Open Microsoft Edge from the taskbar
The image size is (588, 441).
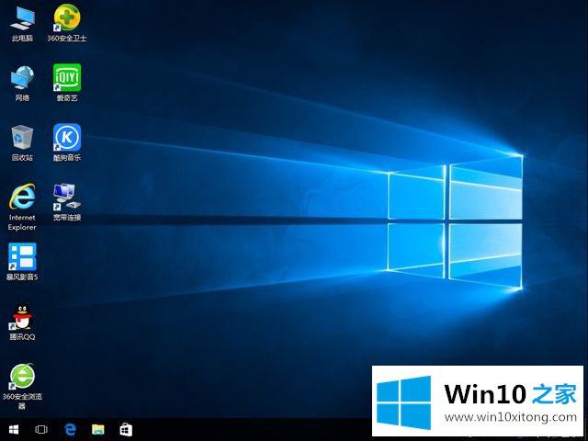pyautogui.click(x=70, y=429)
